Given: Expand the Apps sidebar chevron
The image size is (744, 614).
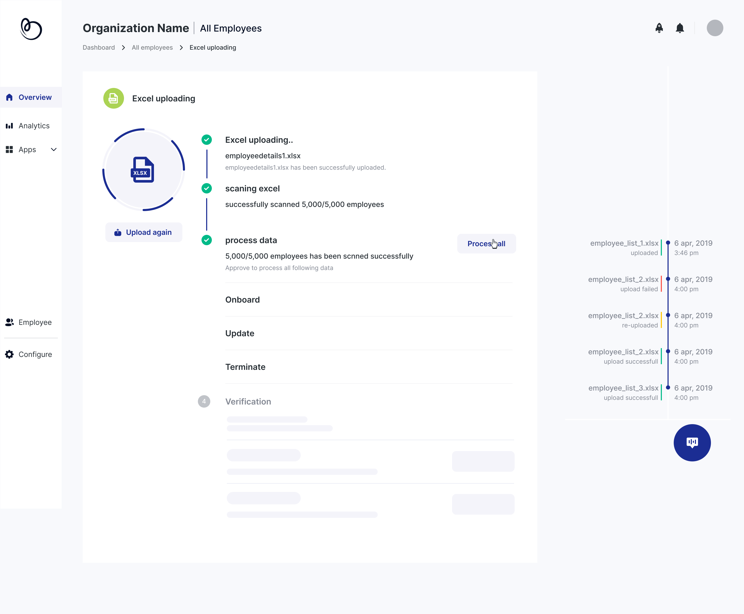Looking at the screenshot, I should (53, 149).
